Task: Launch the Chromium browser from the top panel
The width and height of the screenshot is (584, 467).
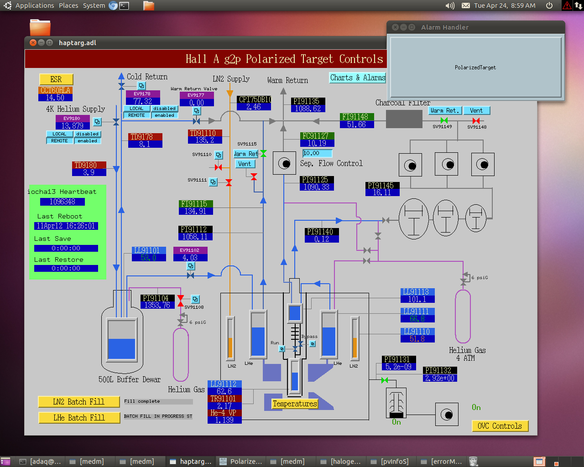Action: pyautogui.click(x=113, y=5)
